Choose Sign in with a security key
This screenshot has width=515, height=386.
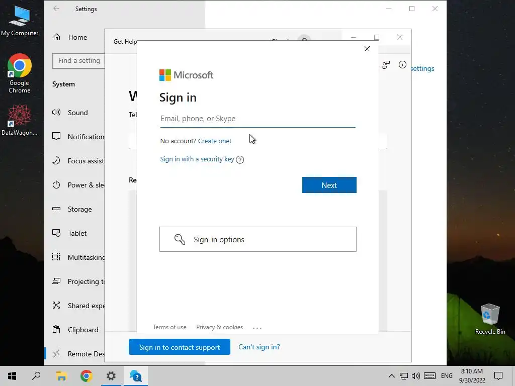click(x=197, y=159)
